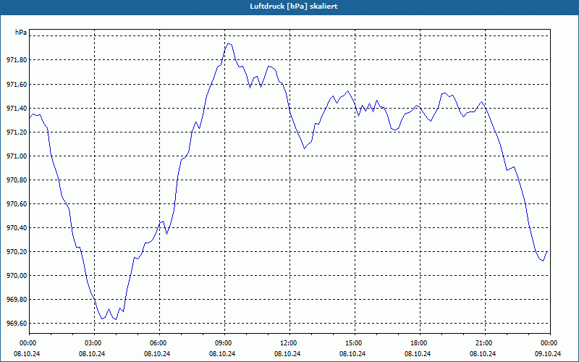
Task: Pick the 18:00 time label
Action: tap(418, 343)
